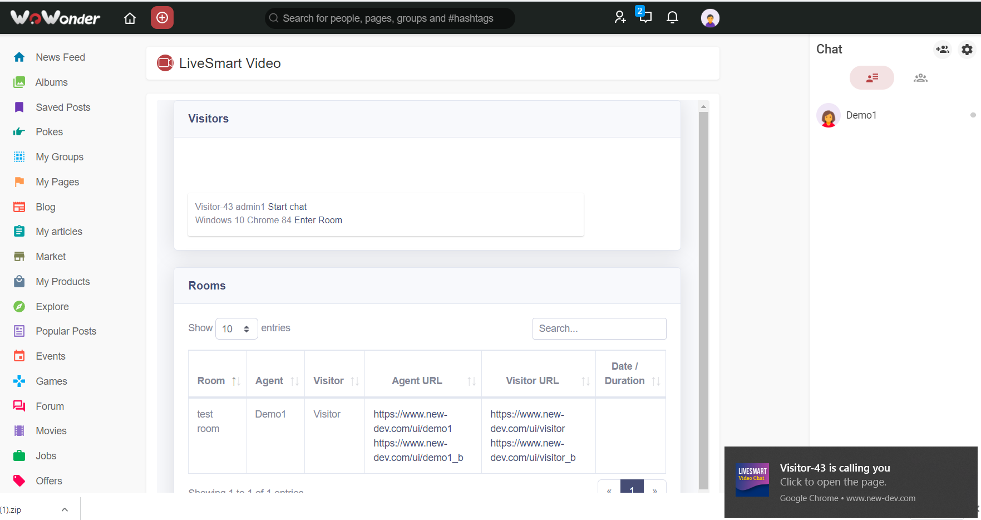Viewport: 981px width, 520px height.
Task: Collapse the downloaded (1).zip entry chevron
Action: click(x=64, y=509)
